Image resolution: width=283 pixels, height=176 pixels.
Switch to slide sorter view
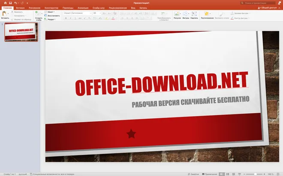click(x=228, y=174)
